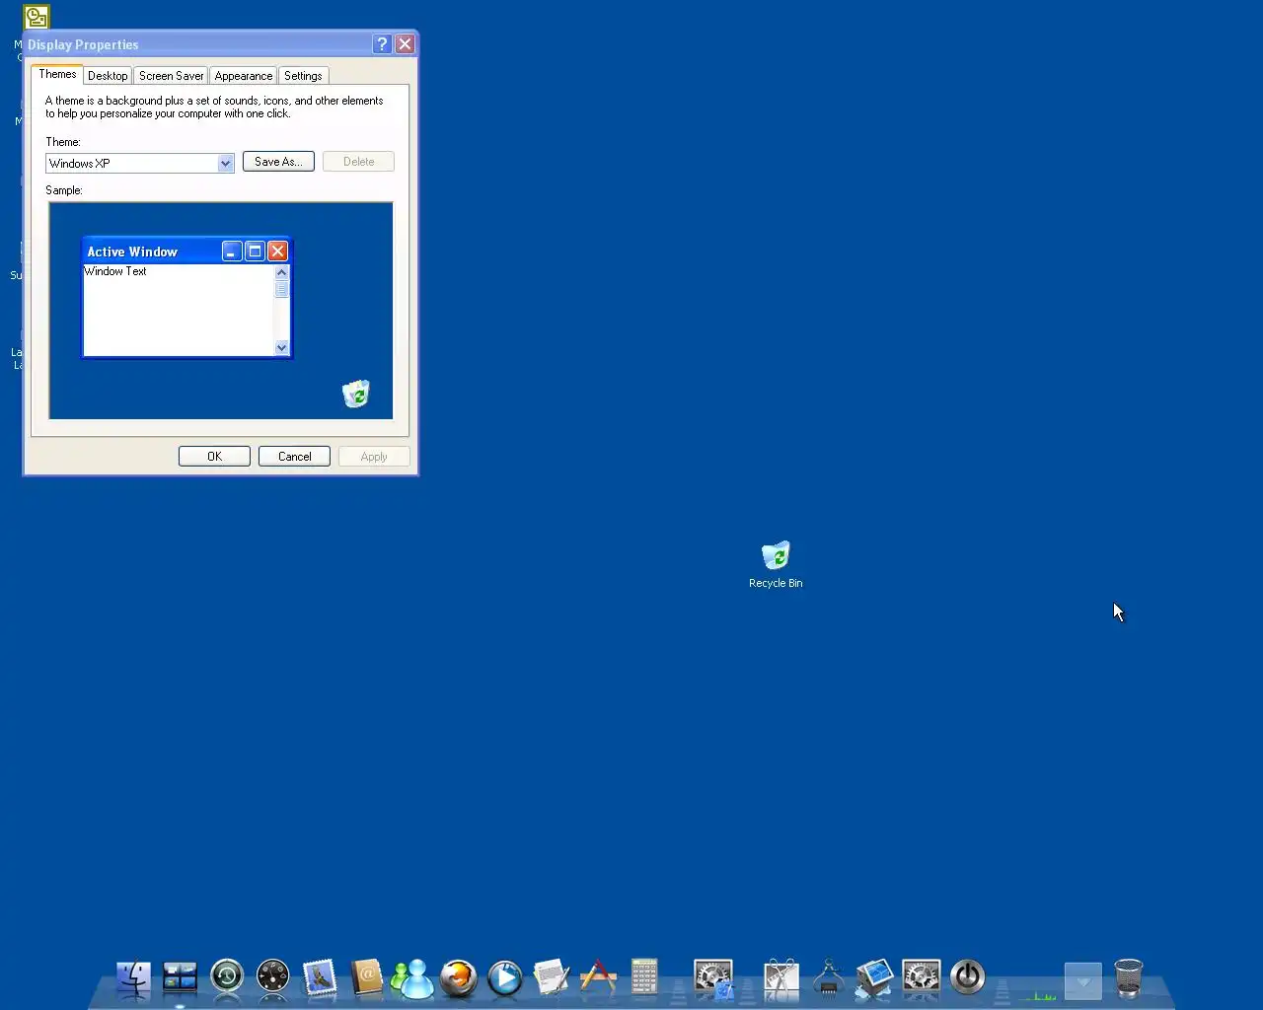Confirm with the OK button

pyautogui.click(x=214, y=457)
